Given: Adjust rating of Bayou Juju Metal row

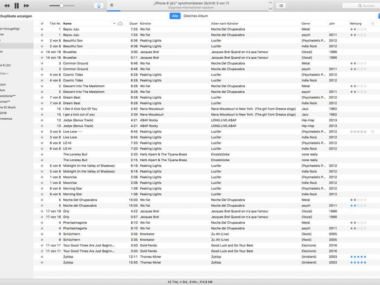Looking at the screenshot, I should point(358,29).
